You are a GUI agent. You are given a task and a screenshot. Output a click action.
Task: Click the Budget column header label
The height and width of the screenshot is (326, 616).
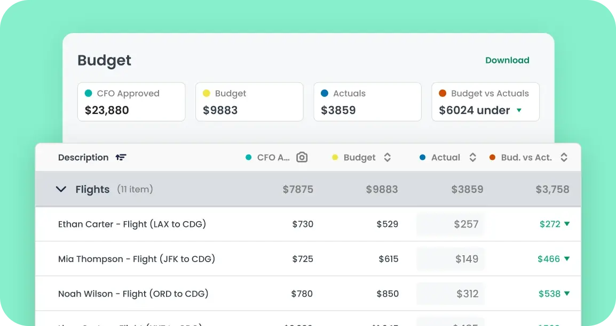(359, 158)
